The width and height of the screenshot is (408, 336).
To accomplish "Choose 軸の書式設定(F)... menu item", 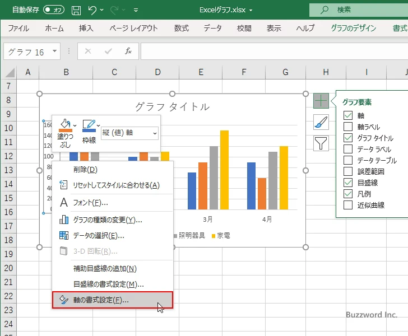I will 113,300.
